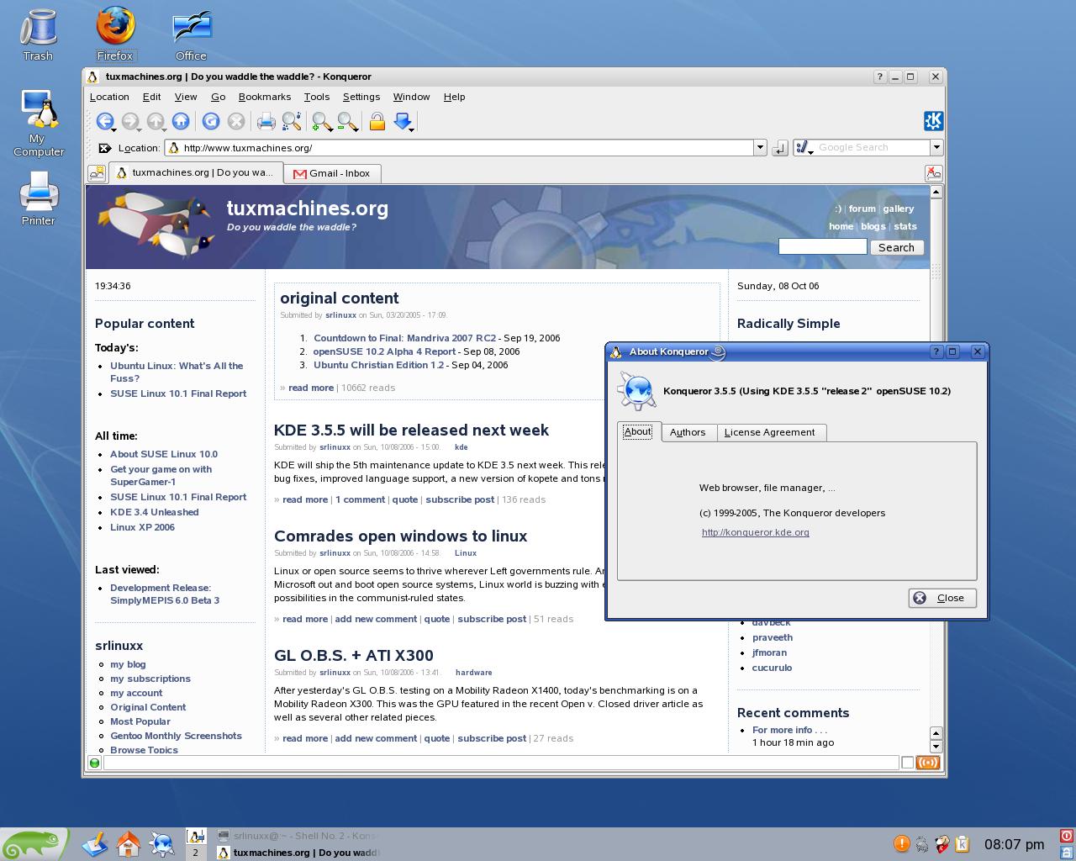Screen dimensions: 1076x861
Task: Open the 'GL O.B.S. + ATI X300' article
Action: [x=354, y=655]
